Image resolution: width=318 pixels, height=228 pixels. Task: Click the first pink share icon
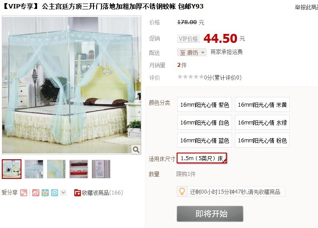tap(24, 193)
